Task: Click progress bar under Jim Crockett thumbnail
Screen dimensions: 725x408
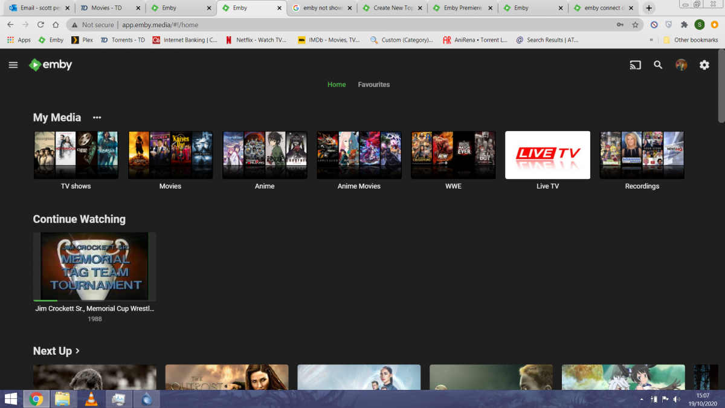Action: 95,300
